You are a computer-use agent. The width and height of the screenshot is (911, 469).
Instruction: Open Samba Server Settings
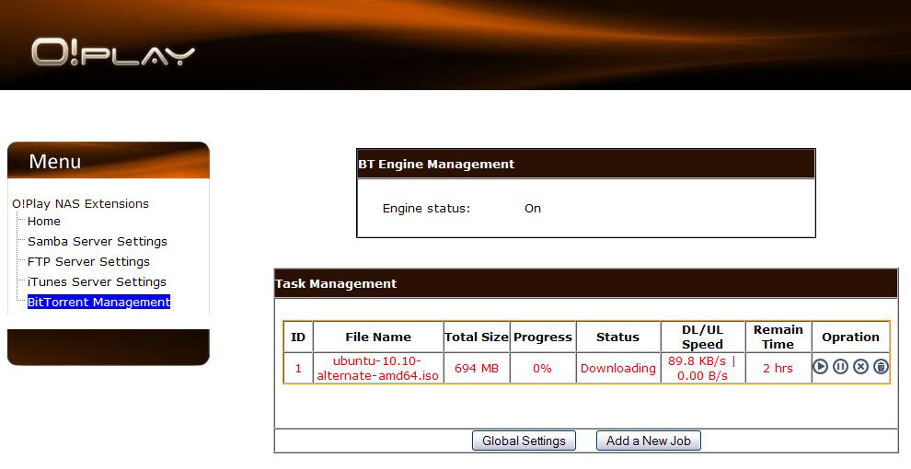(x=97, y=242)
